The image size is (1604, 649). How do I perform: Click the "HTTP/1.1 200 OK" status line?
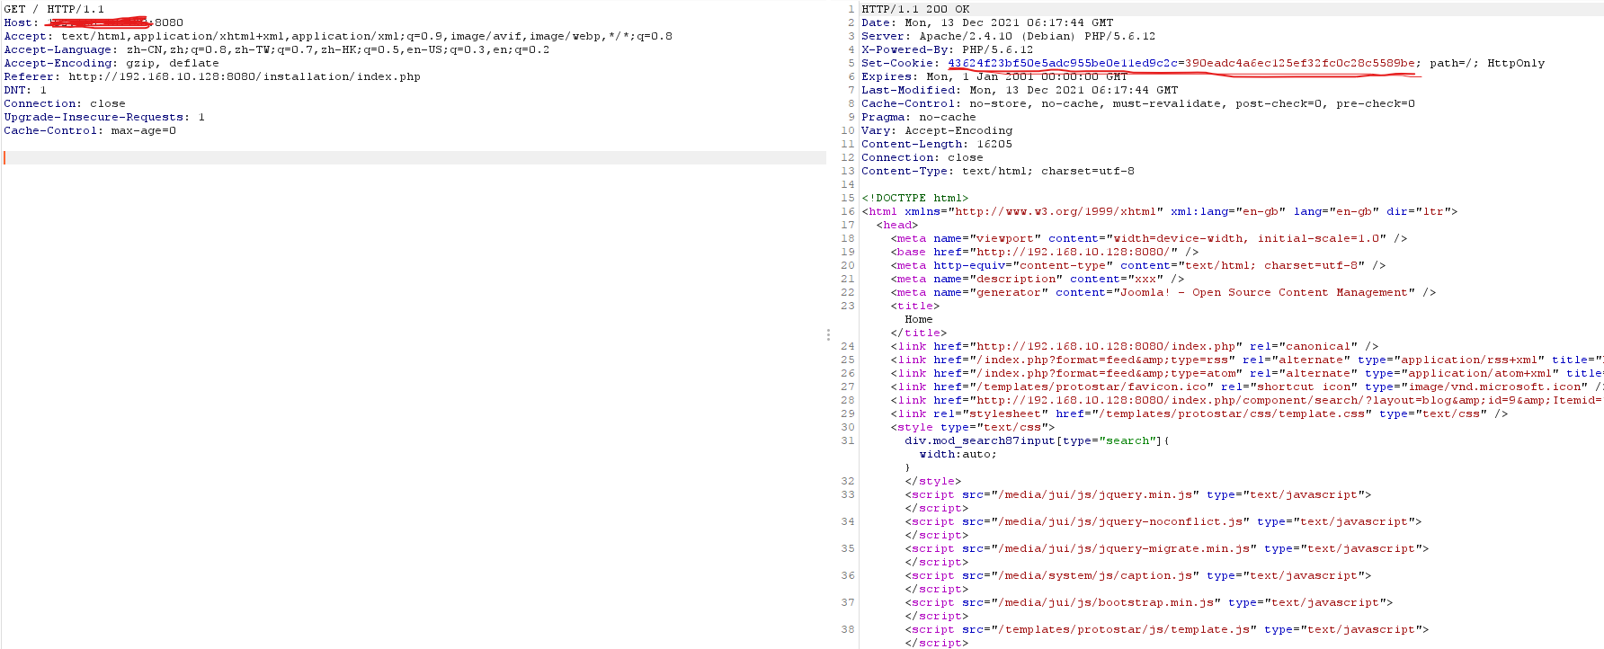click(x=915, y=9)
